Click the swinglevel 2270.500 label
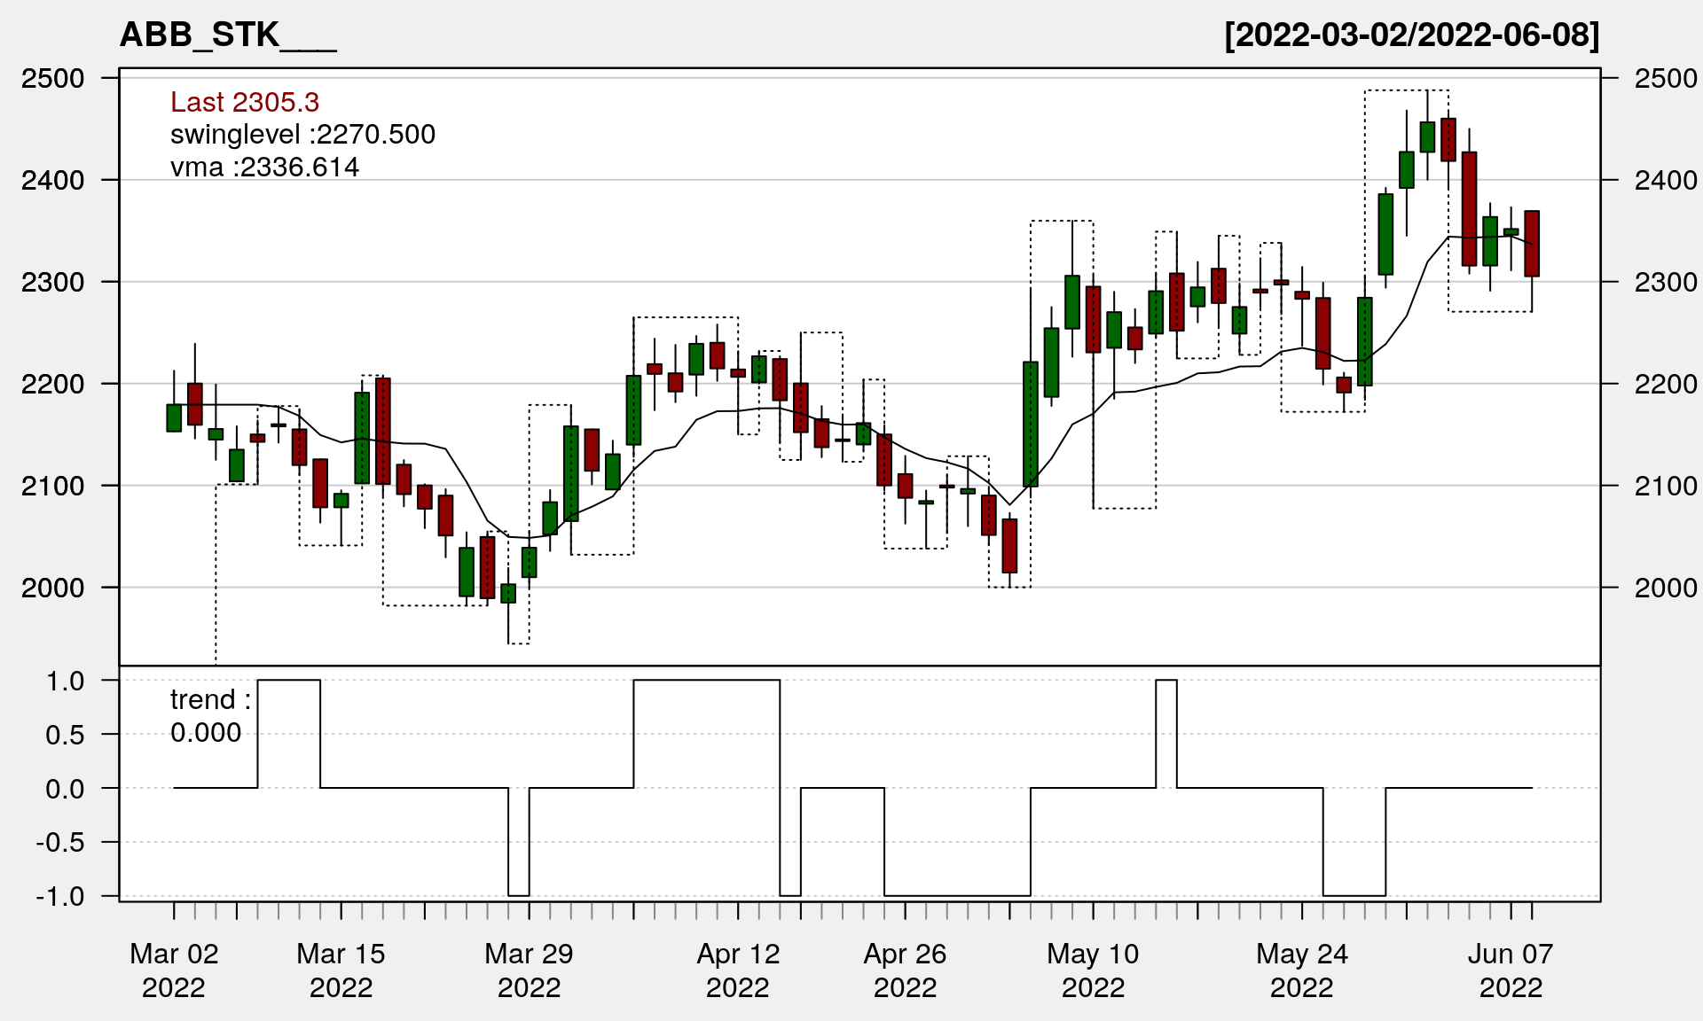The width and height of the screenshot is (1703, 1021). pos(302,135)
